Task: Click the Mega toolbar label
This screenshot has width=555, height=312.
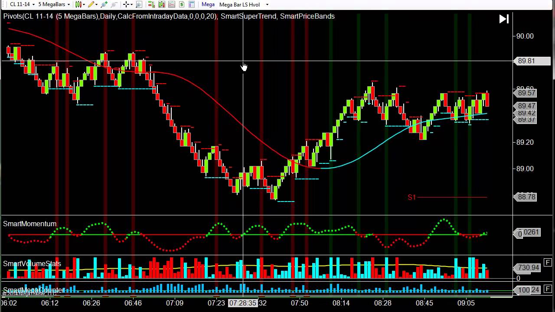Action: coord(208,4)
